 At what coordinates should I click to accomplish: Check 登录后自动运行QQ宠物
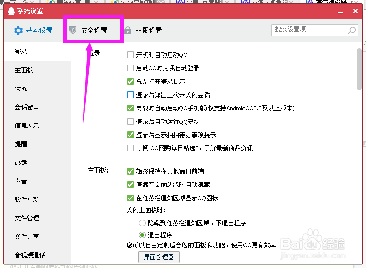pos(130,121)
